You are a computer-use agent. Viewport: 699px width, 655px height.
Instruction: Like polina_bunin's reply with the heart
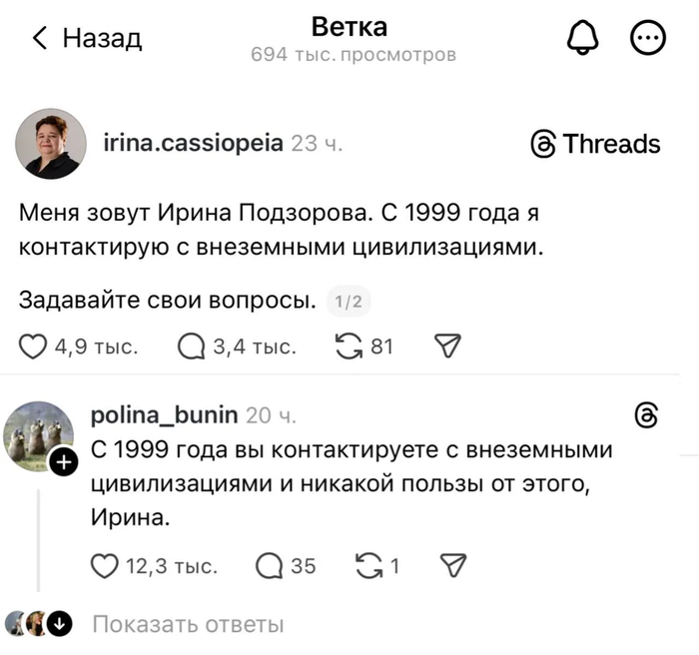(x=105, y=566)
